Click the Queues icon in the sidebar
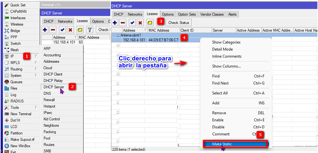 [x=6, y=82]
